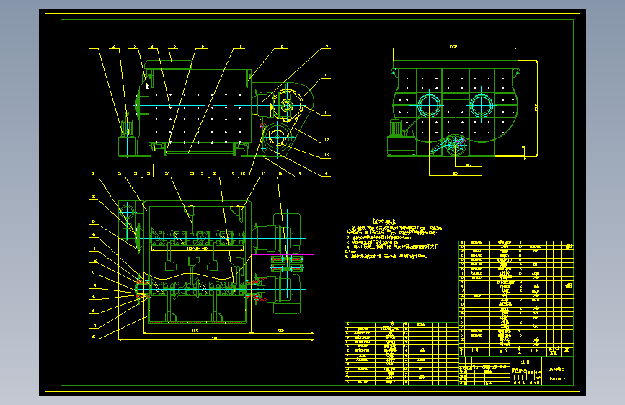
Task: Select part callout number 10
Action: [x=325, y=75]
